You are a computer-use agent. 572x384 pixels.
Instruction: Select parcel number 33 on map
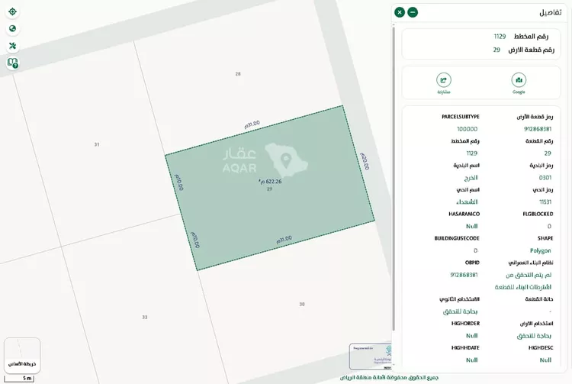[144, 318]
